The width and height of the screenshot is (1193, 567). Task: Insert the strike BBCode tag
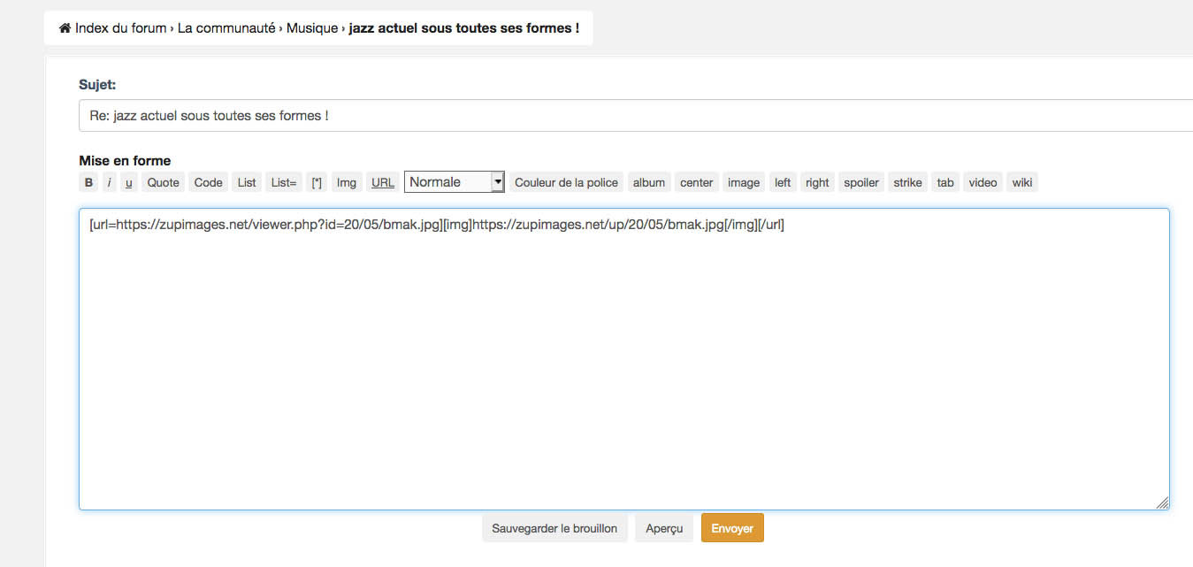coord(907,182)
